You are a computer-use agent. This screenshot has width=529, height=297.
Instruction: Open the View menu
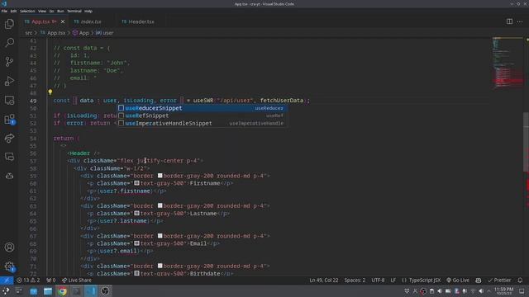tap(42, 11)
